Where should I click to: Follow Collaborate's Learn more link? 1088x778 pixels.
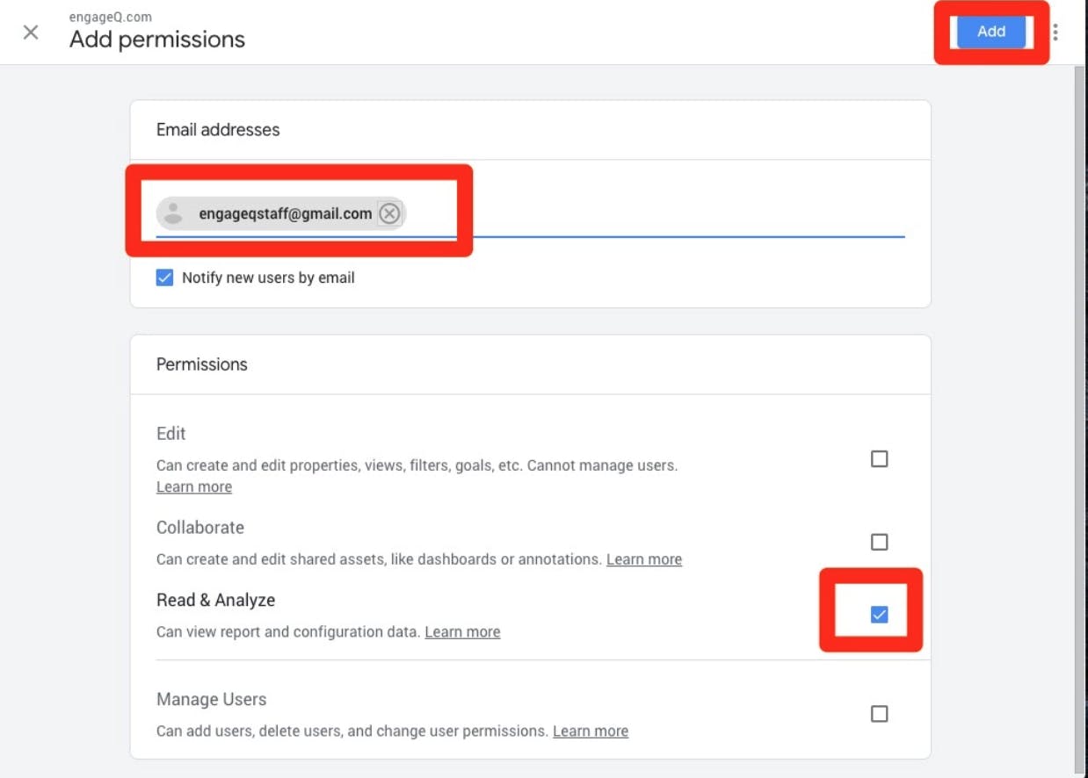coord(644,559)
